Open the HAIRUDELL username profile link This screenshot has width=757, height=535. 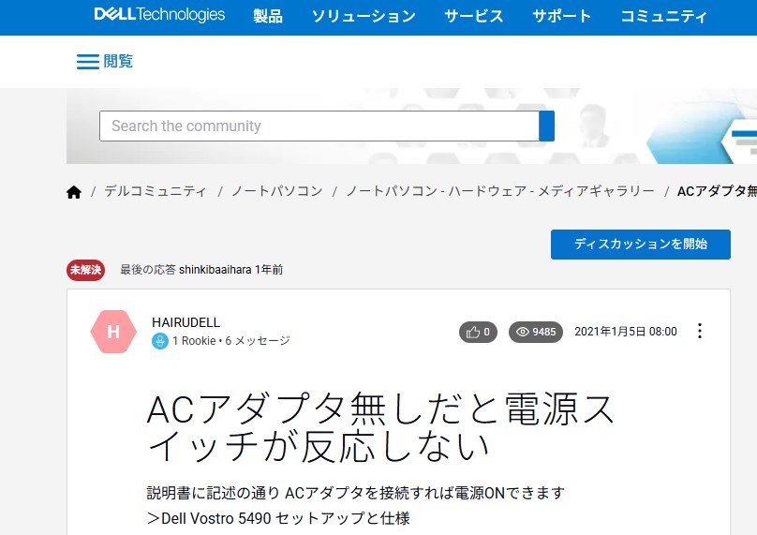[186, 322]
